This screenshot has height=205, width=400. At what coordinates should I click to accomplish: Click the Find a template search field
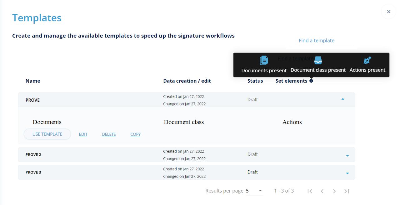(x=326, y=41)
